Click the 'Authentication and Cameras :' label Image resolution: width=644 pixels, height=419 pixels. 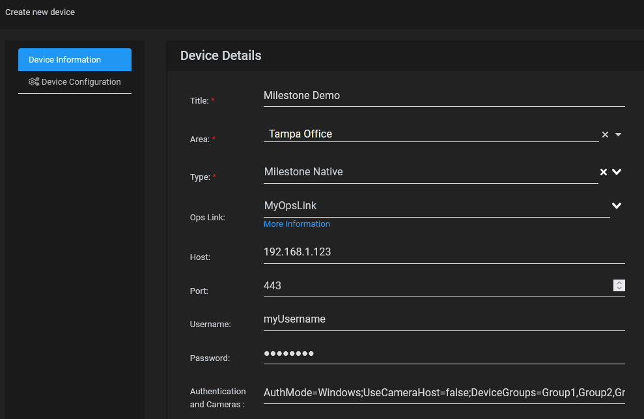tap(217, 398)
